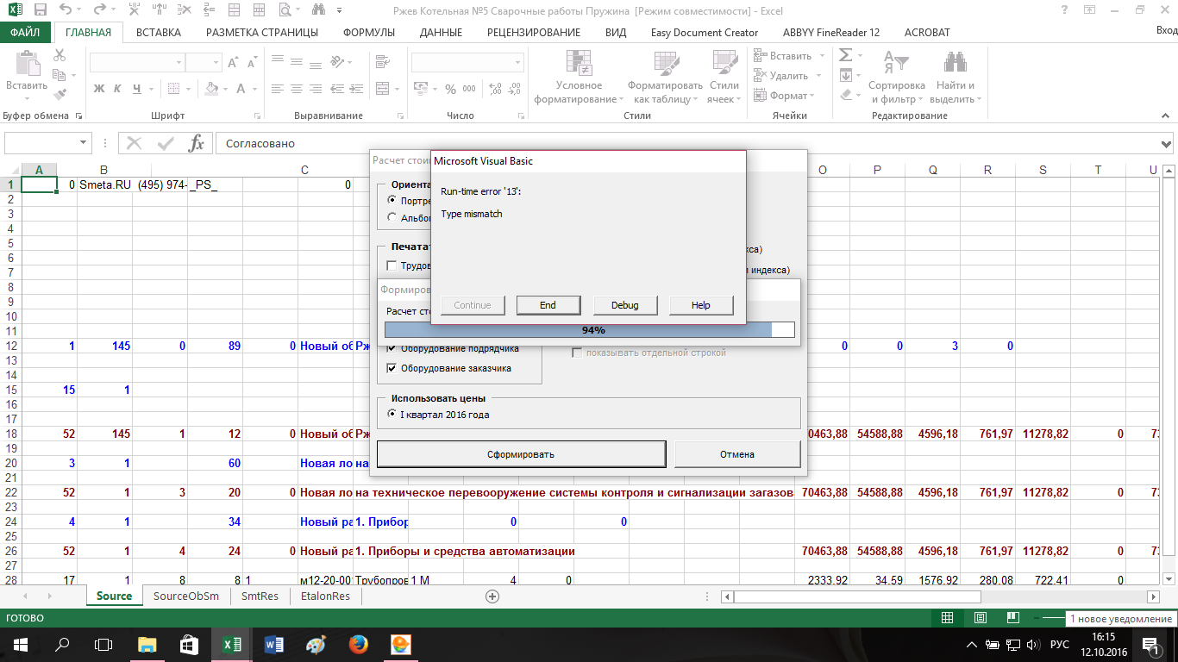Click the Вставить paste button

click(27, 75)
